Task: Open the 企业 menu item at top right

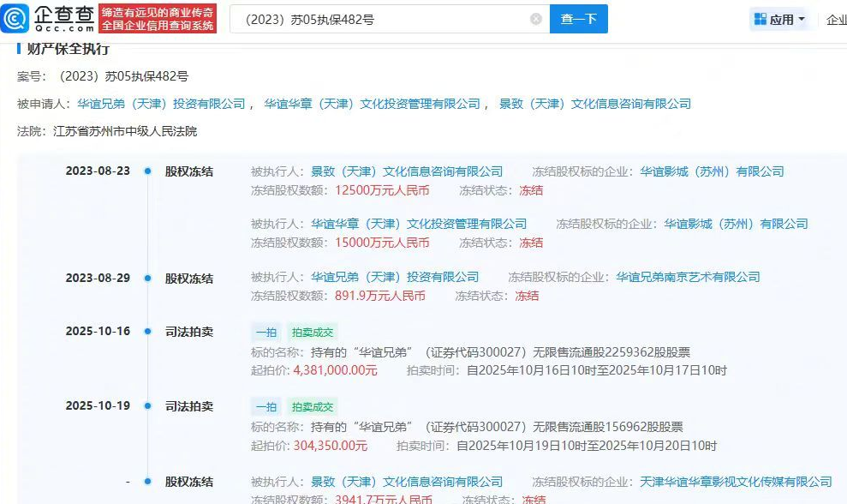Action: pos(837,20)
